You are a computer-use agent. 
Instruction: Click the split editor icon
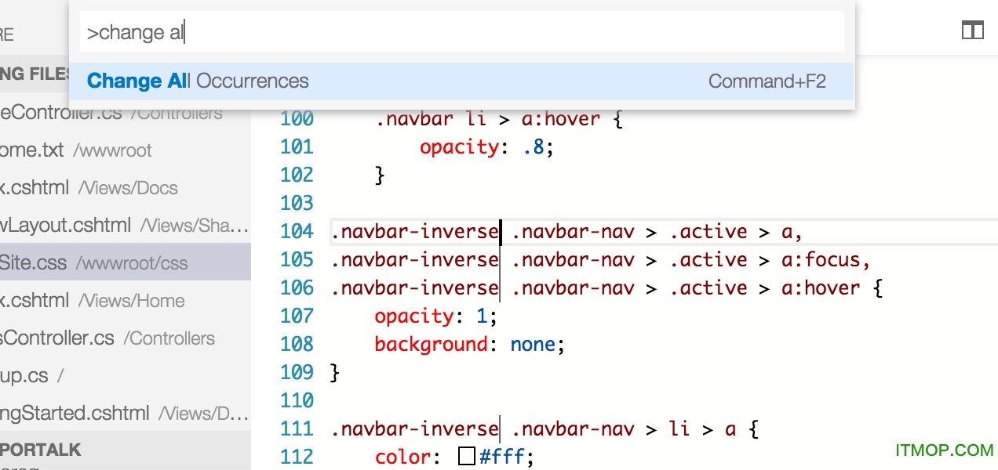point(972,31)
